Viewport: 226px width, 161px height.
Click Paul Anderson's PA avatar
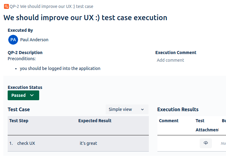[13, 40]
